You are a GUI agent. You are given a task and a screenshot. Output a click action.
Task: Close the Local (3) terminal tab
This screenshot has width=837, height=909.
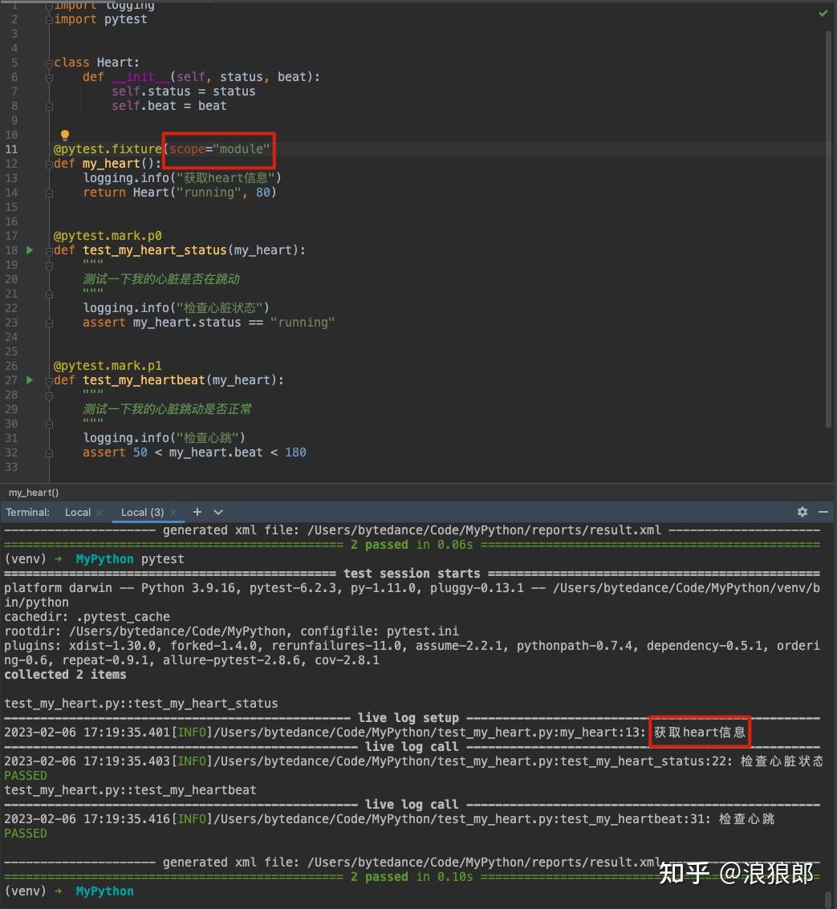[x=175, y=512]
